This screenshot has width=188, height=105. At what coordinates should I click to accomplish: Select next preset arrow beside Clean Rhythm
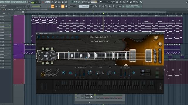click(107, 37)
